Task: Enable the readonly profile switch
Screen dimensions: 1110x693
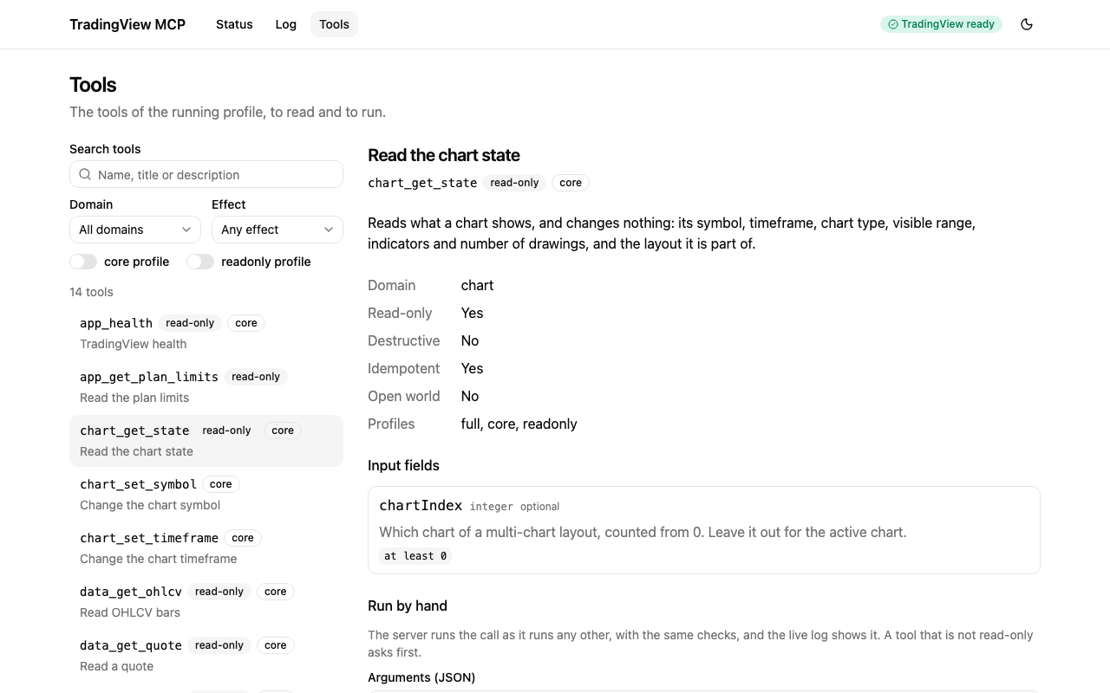Action: (200, 262)
